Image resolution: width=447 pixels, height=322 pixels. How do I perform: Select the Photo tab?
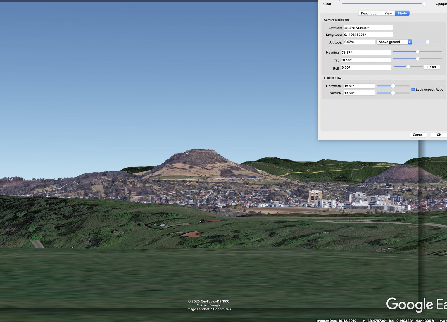[x=402, y=13]
